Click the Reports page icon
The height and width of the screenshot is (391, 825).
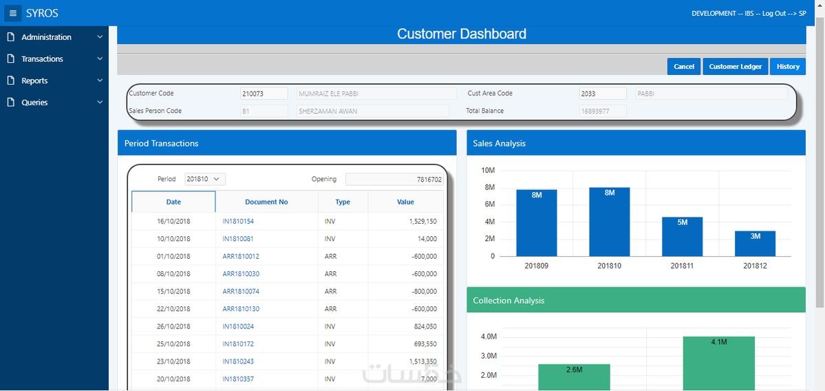point(10,81)
